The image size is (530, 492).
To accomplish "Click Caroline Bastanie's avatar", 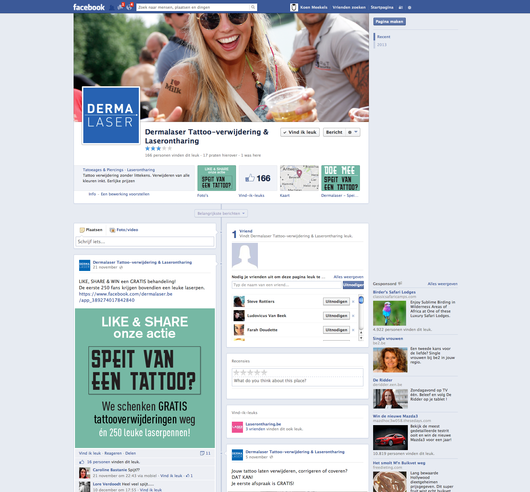I will tap(84, 473).
